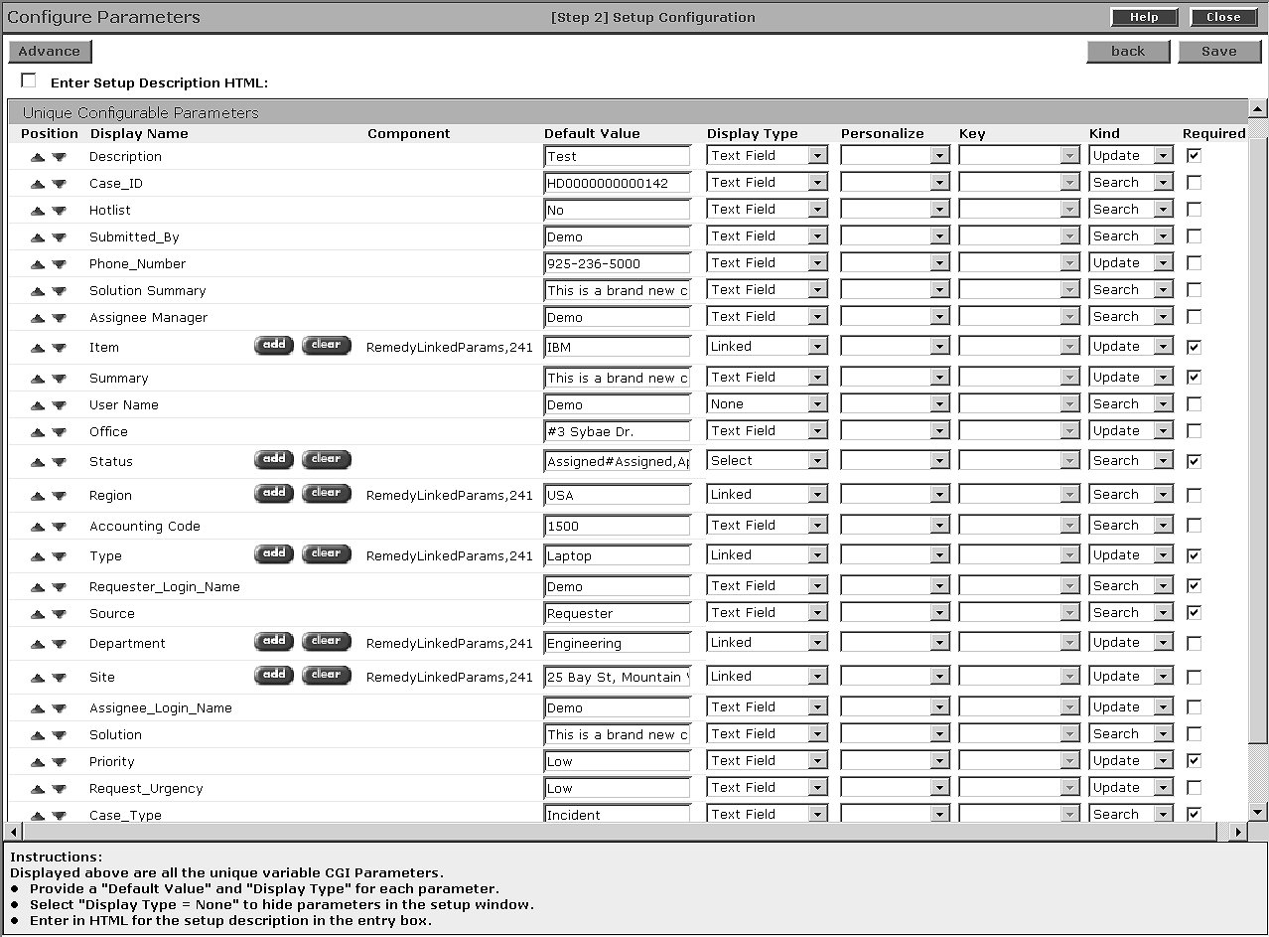Click vertical scrollbar down arrow
Viewport: 1269px width, 937px height.
(1257, 812)
